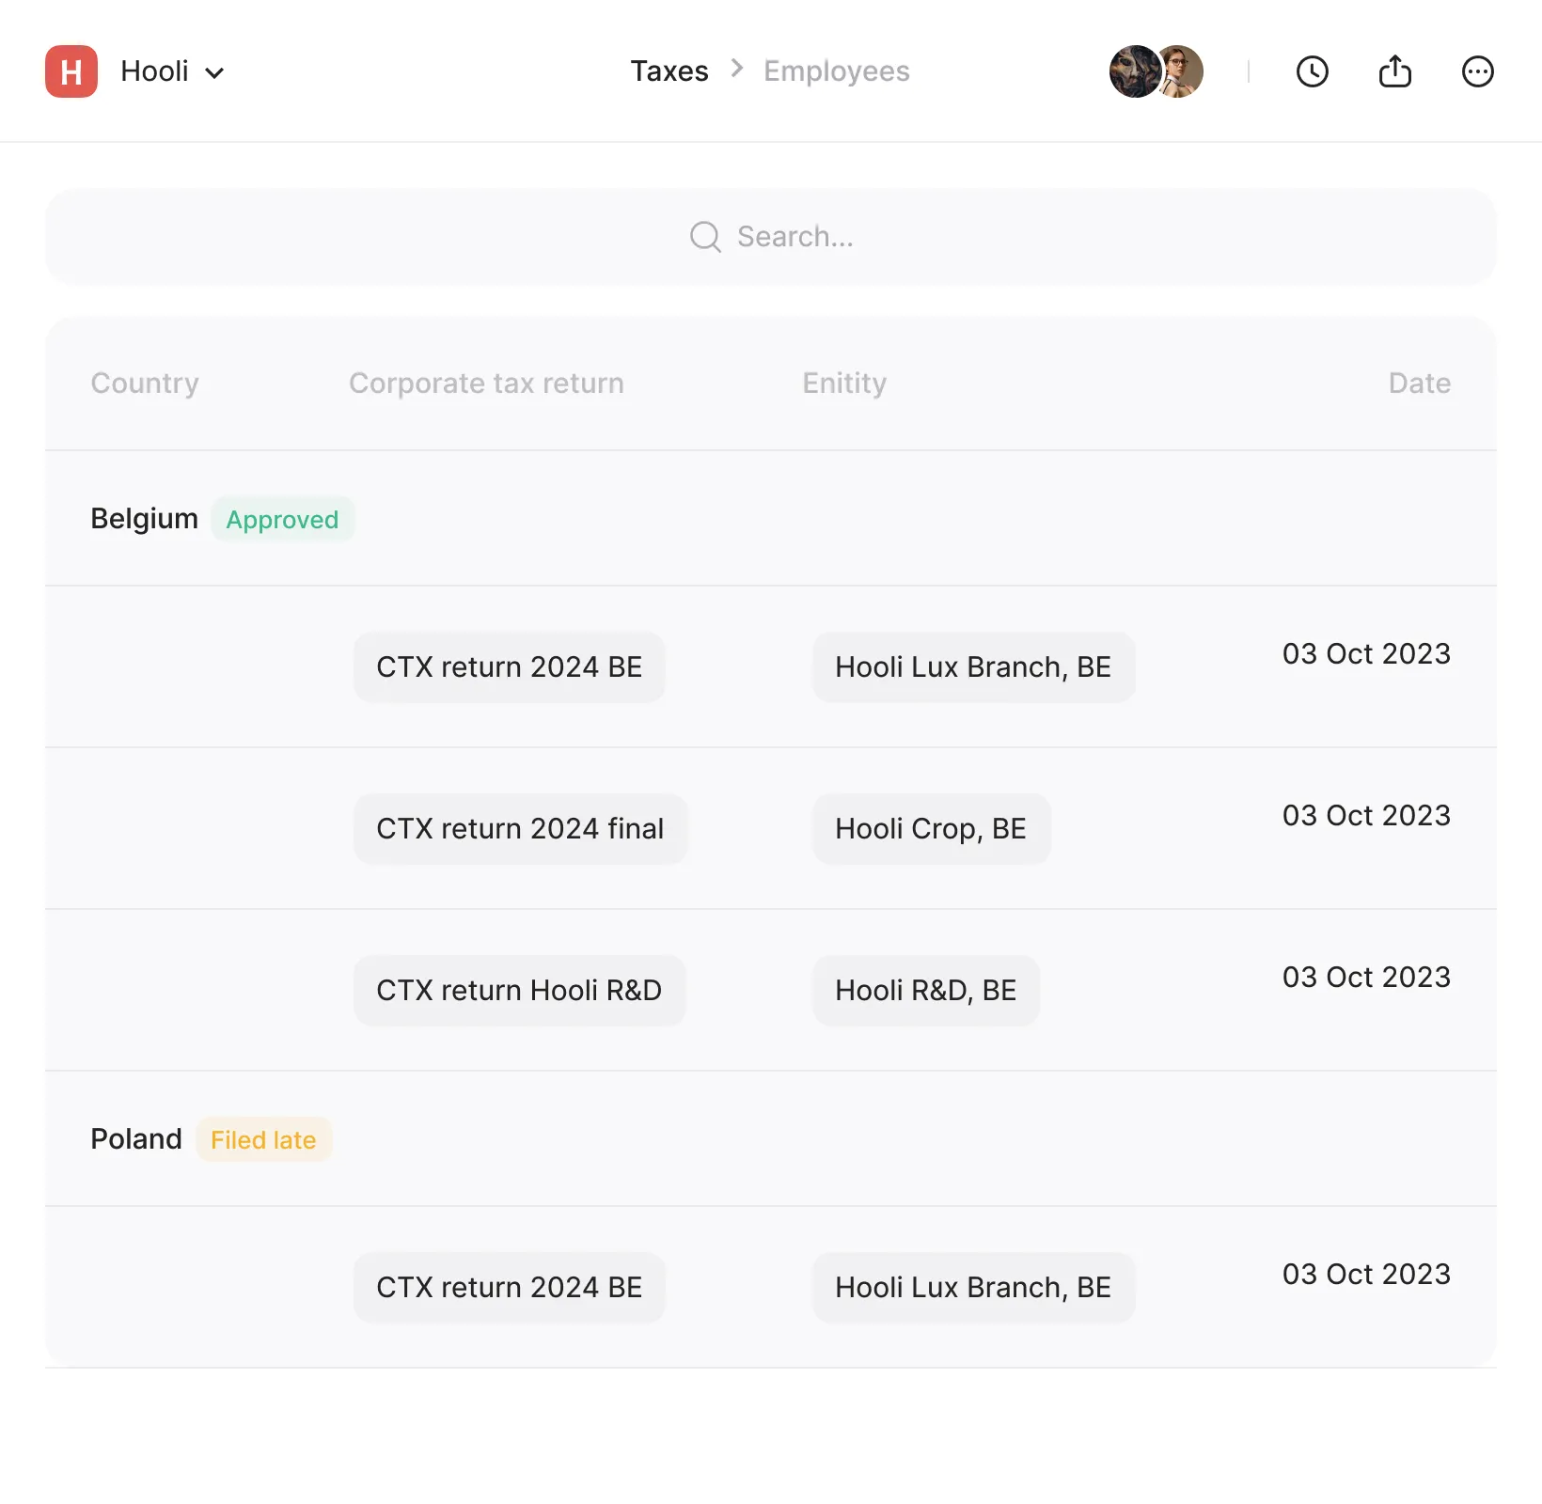Go to Taxes in the breadcrumb

click(669, 71)
